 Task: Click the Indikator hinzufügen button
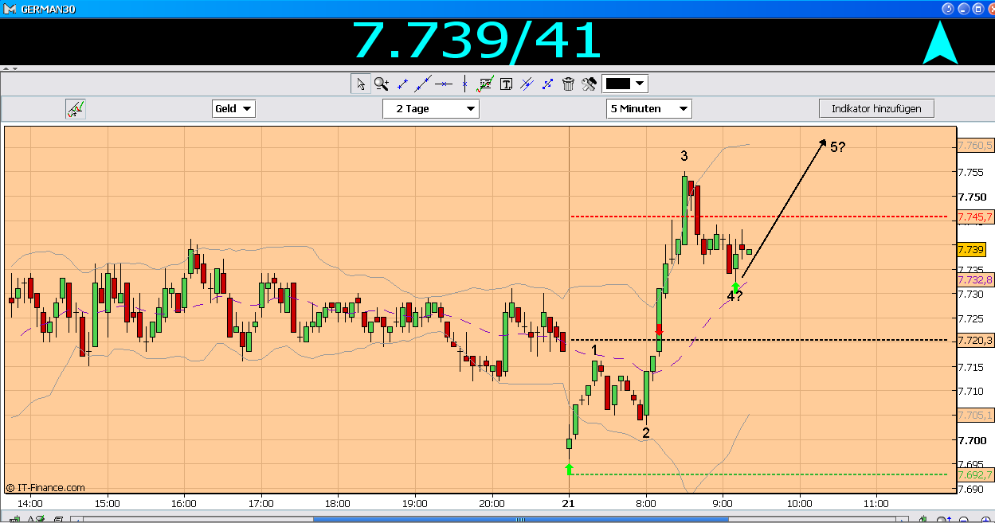pyautogui.click(x=876, y=108)
